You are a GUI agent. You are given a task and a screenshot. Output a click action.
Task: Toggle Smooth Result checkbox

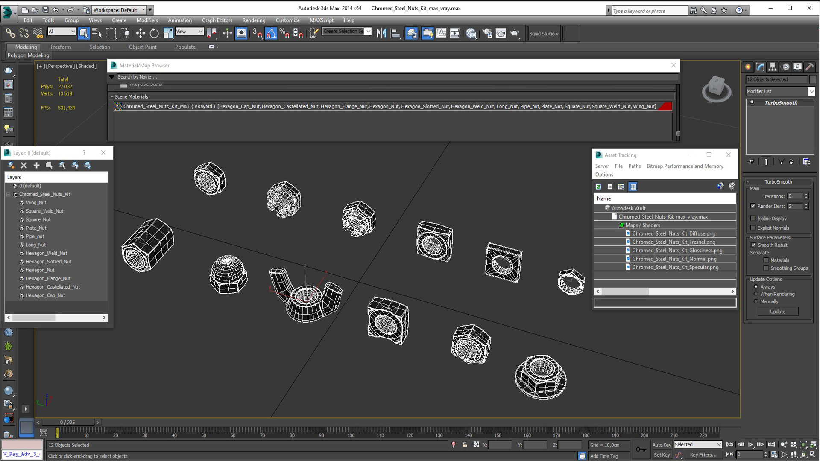pos(753,245)
